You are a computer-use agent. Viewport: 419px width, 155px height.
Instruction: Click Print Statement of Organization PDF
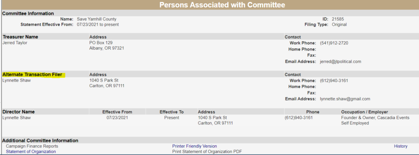click(x=207, y=152)
